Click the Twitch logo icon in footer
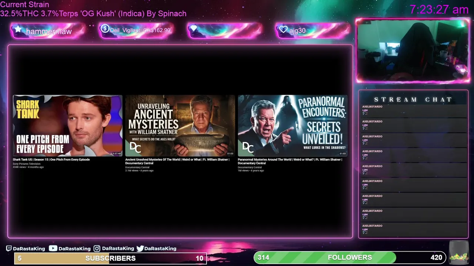Viewport: 474px width, 266px height. 9,249
